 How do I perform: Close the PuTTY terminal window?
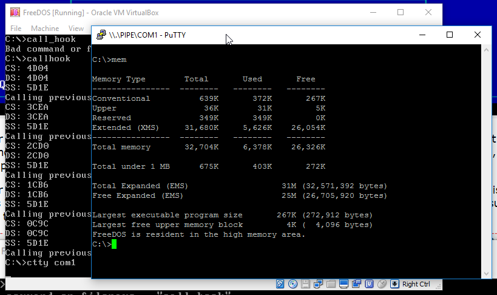478,35
